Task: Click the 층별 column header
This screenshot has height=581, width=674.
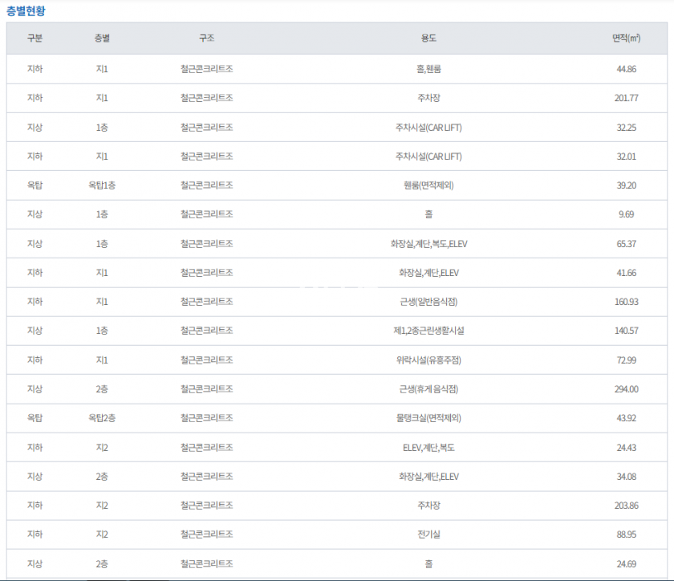Action: [x=102, y=39]
